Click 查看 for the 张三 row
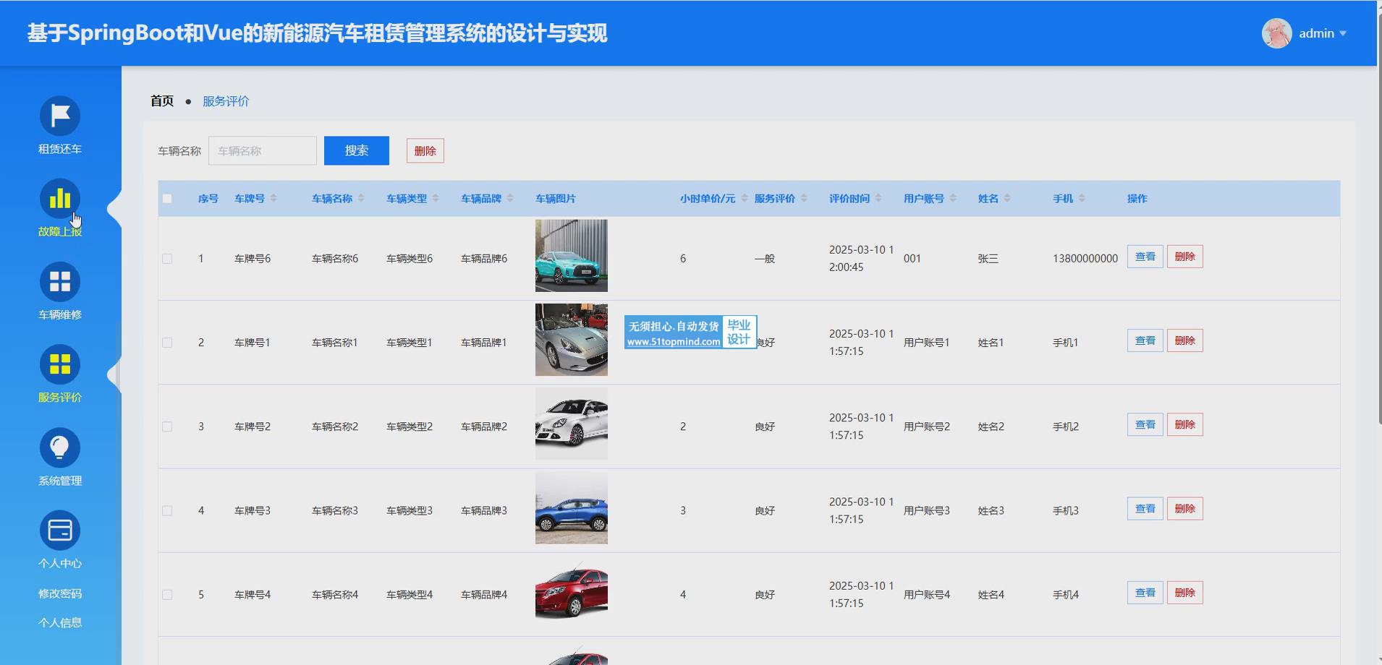This screenshot has width=1382, height=665. [1145, 257]
